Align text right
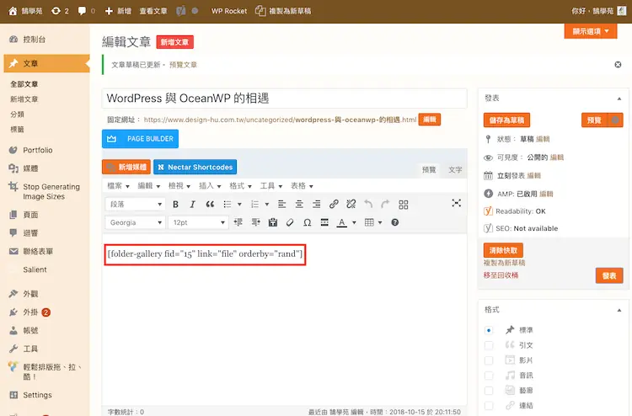Image resolution: width=632 pixels, height=416 pixels. [x=316, y=204]
